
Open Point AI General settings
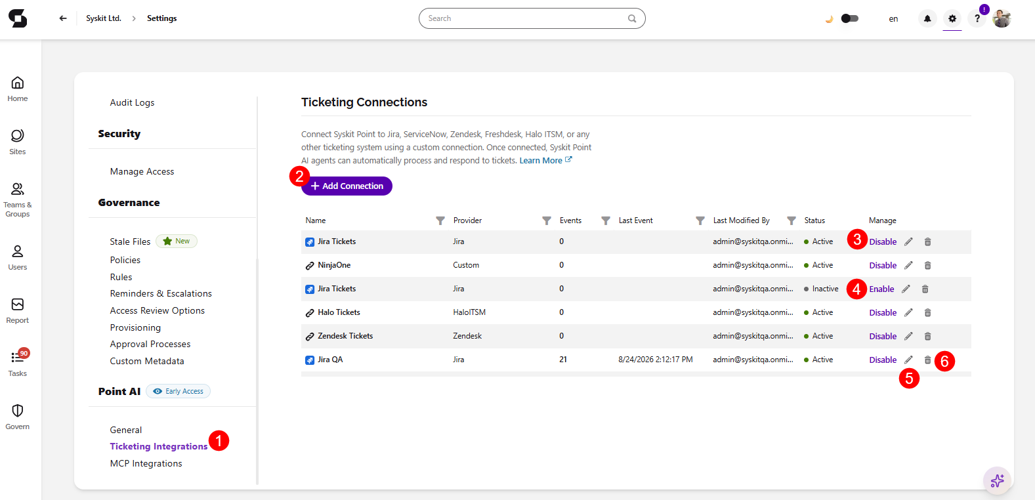tap(125, 430)
